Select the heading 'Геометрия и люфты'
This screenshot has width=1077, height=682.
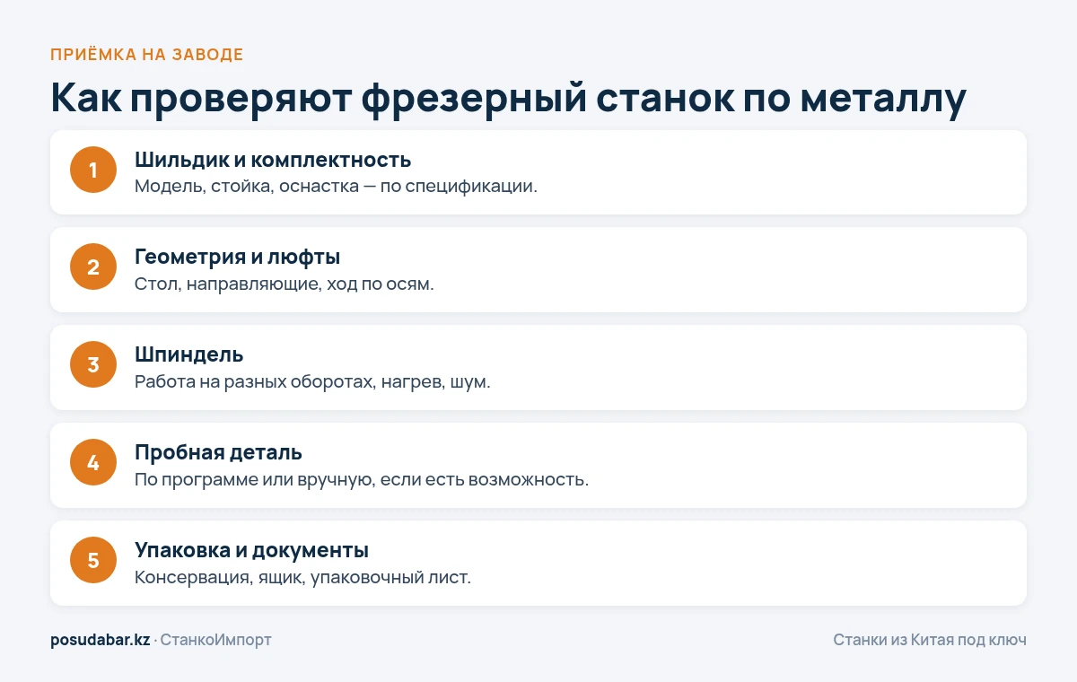(238, 258)
